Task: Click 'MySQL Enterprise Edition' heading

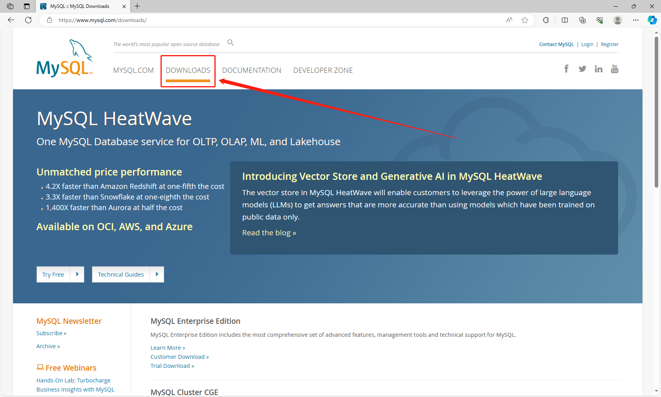Action: pyautogui.click(x=195, y=321)
